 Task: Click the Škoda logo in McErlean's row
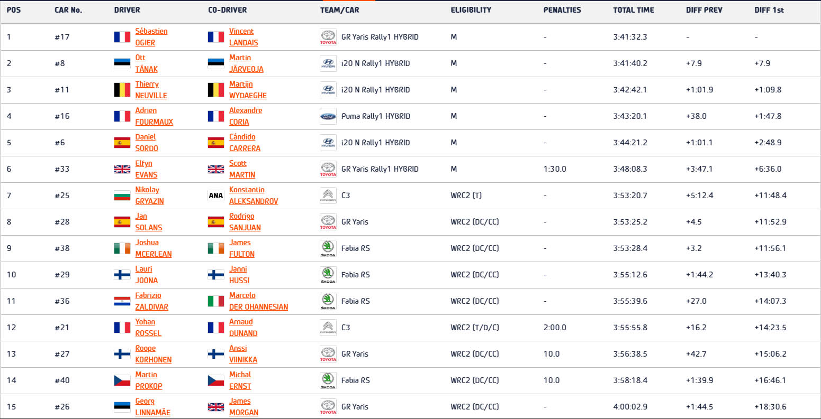(328, 248)
